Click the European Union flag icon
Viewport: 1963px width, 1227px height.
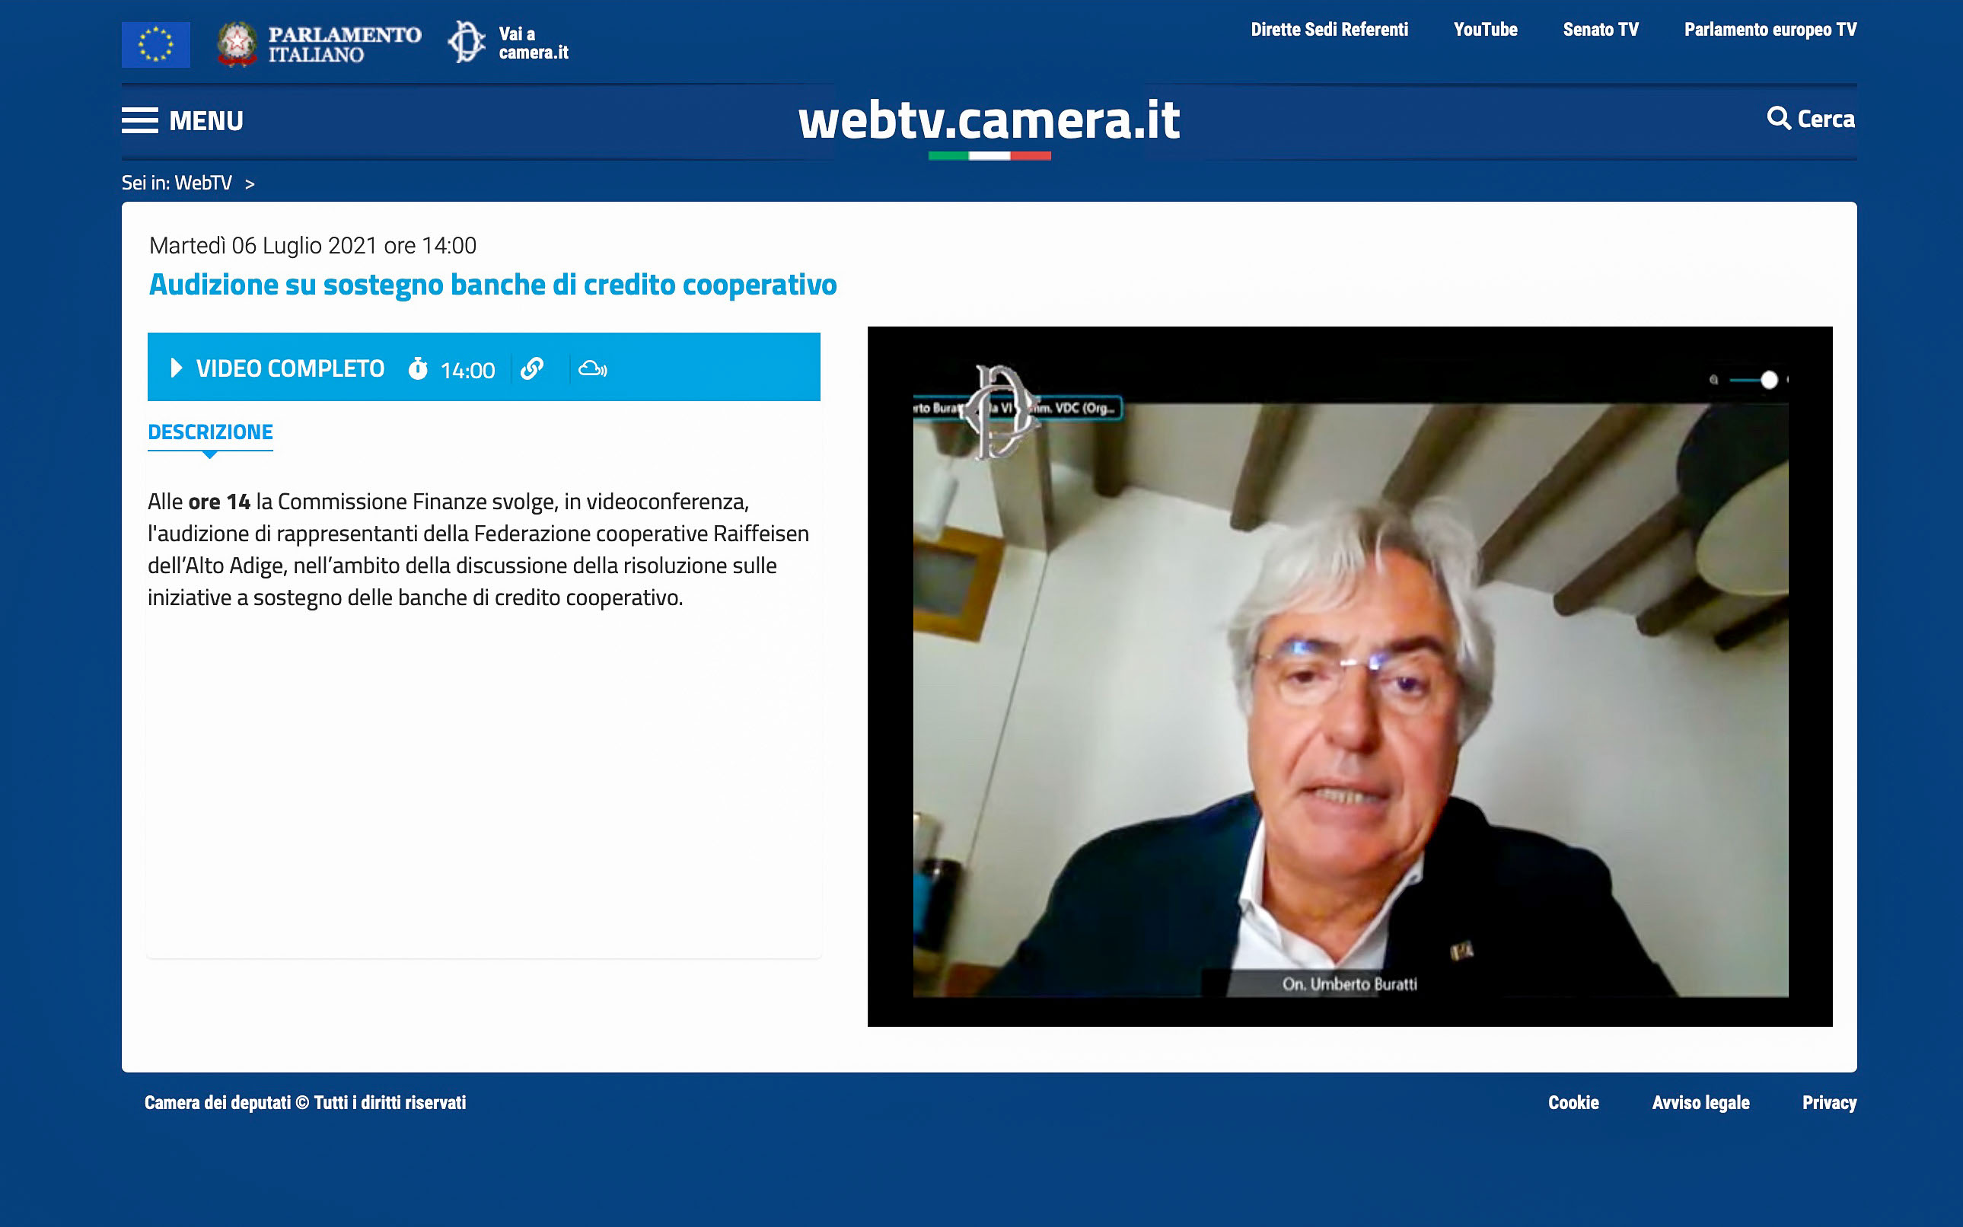[156, 44]
